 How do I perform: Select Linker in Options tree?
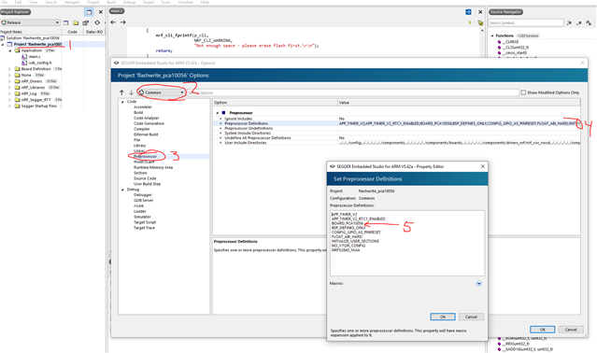pos(139,151)
